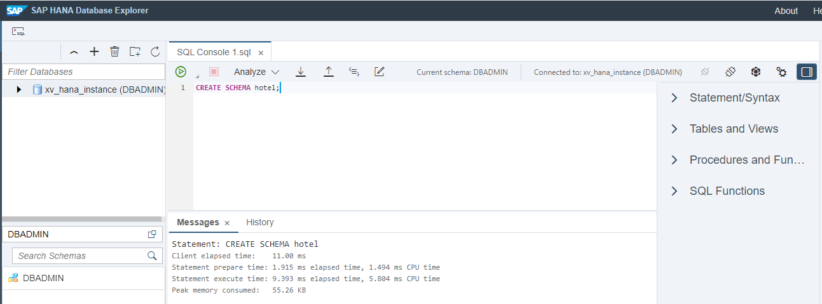Click the Statement prepare time line
This screenshot has height=304, width=822.
[x=306, y=267]
